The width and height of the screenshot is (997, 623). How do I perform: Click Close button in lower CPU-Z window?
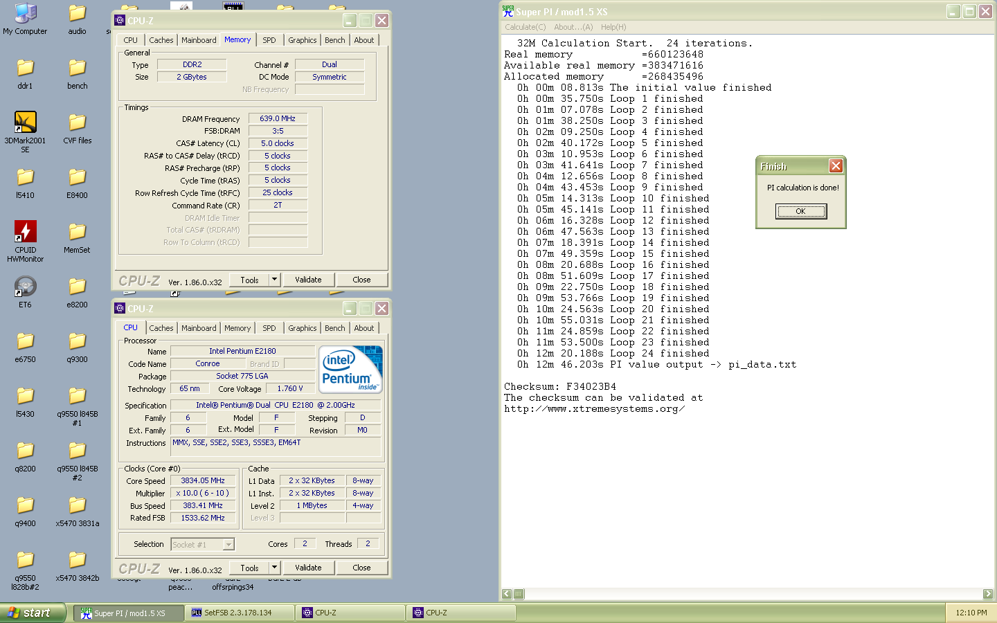coord(361,568)
